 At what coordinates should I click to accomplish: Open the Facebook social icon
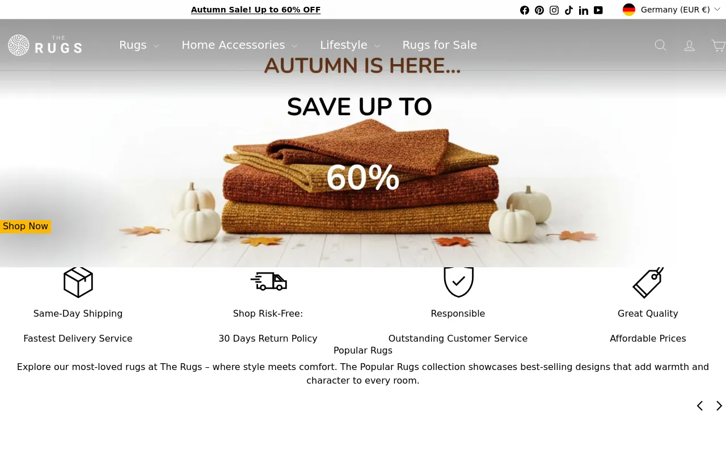[525, 10]
